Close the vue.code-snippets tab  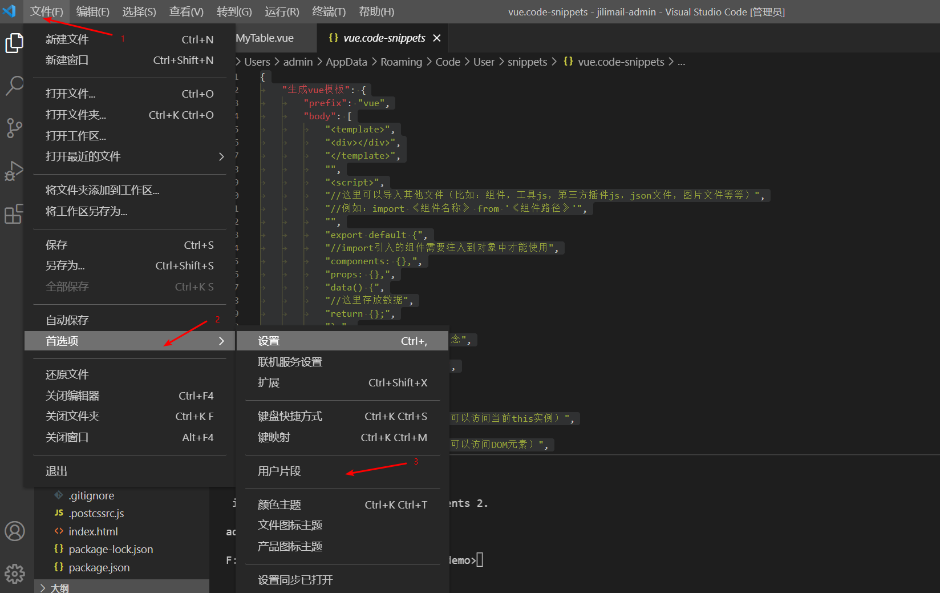pyautogui.click(x=437, y=38)
